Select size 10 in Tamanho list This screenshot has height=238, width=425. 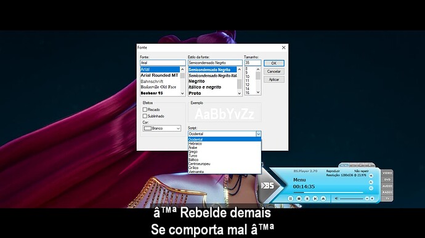click(250, 77)
